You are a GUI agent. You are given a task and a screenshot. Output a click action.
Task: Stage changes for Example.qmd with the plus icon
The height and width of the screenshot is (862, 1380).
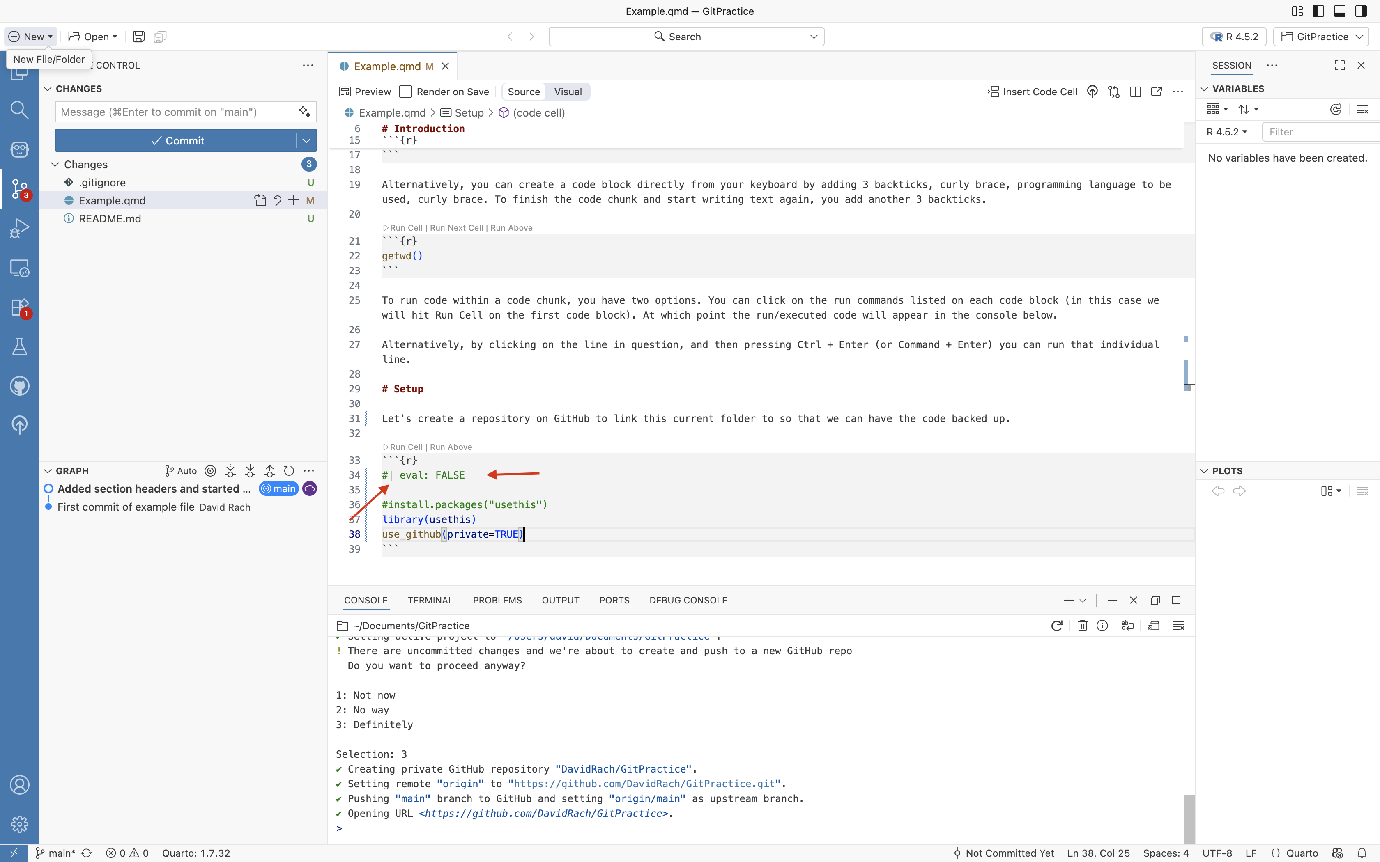click(293, 201)
